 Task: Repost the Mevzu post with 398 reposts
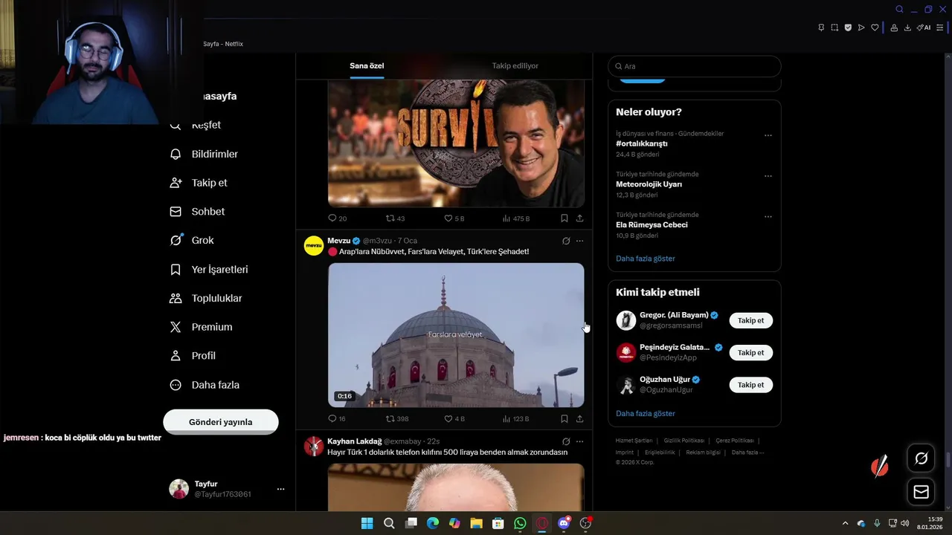coord(397,419)
